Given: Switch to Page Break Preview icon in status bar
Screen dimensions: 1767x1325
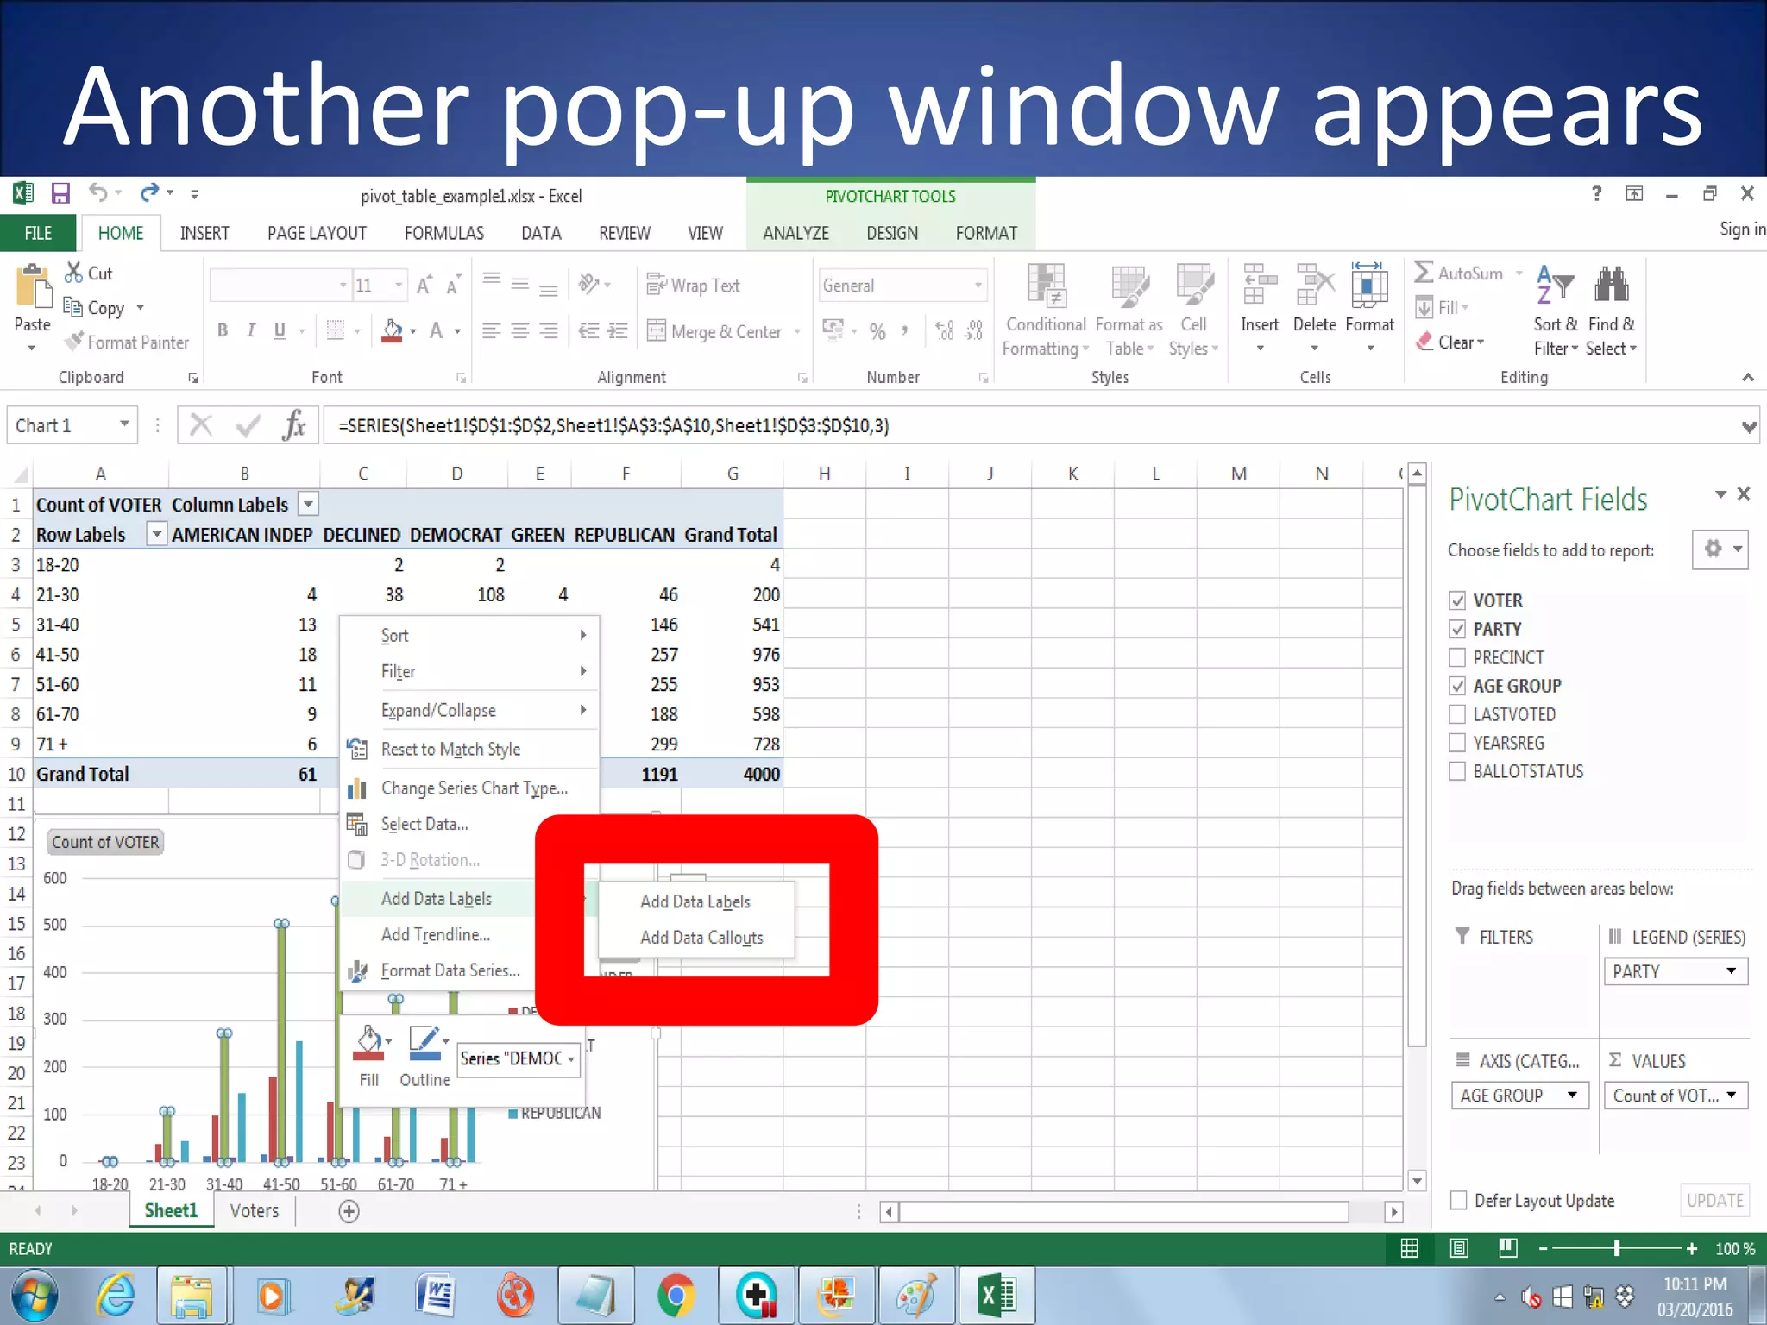Looking at the screenshot, I should 1508,1248.
